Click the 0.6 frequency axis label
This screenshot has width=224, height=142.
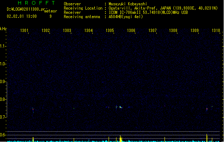pyautogui.click(x=2, y=135)
